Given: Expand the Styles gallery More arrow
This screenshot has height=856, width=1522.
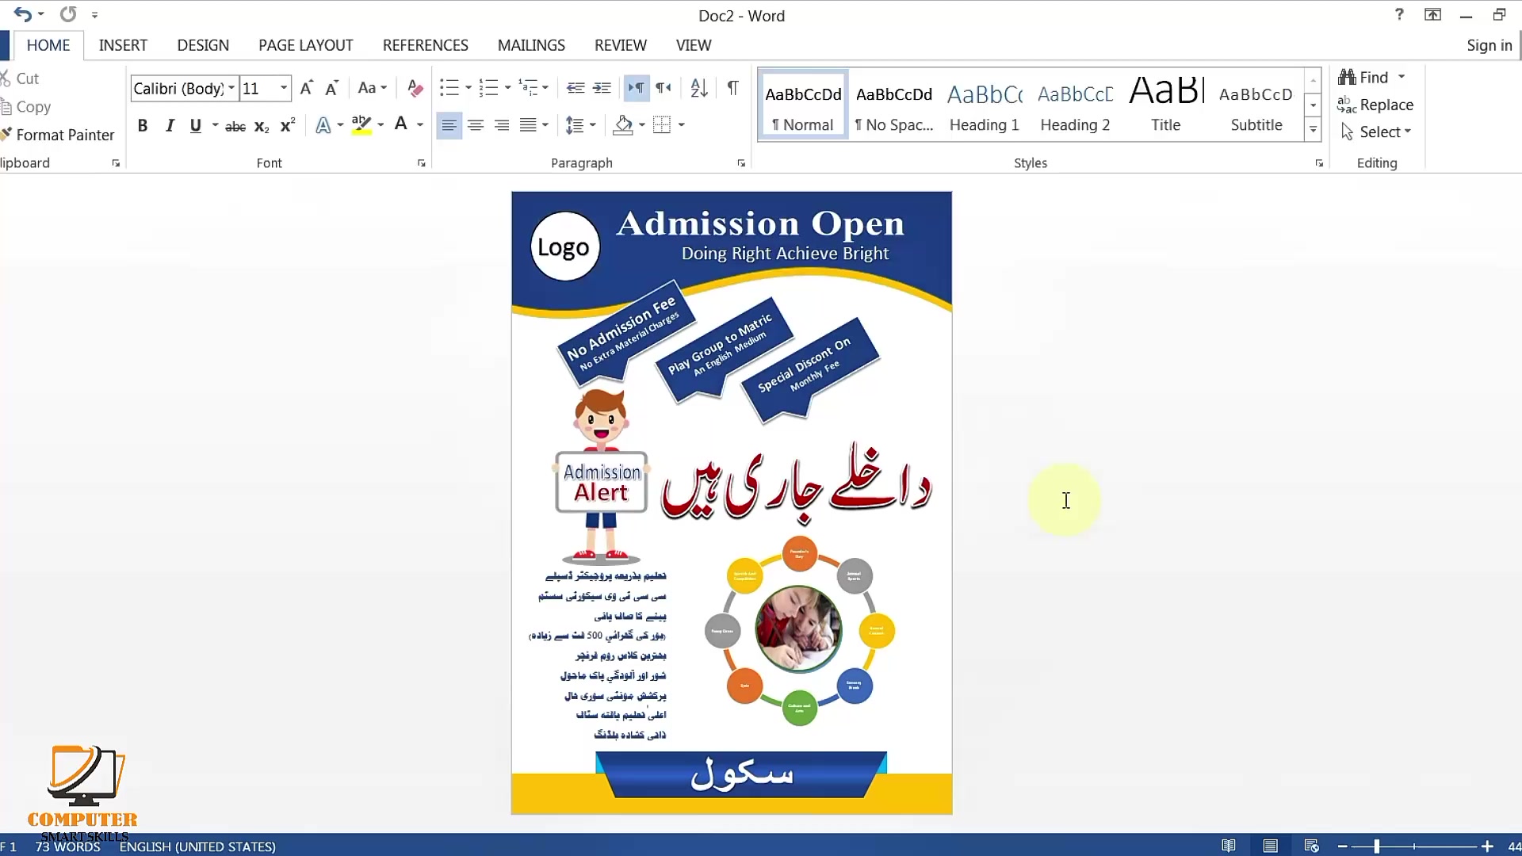Looking at the screenshot, I should pos(1313,130).
